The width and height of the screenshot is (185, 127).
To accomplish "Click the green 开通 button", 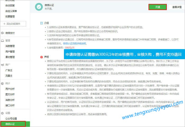I will coord(158,7).
